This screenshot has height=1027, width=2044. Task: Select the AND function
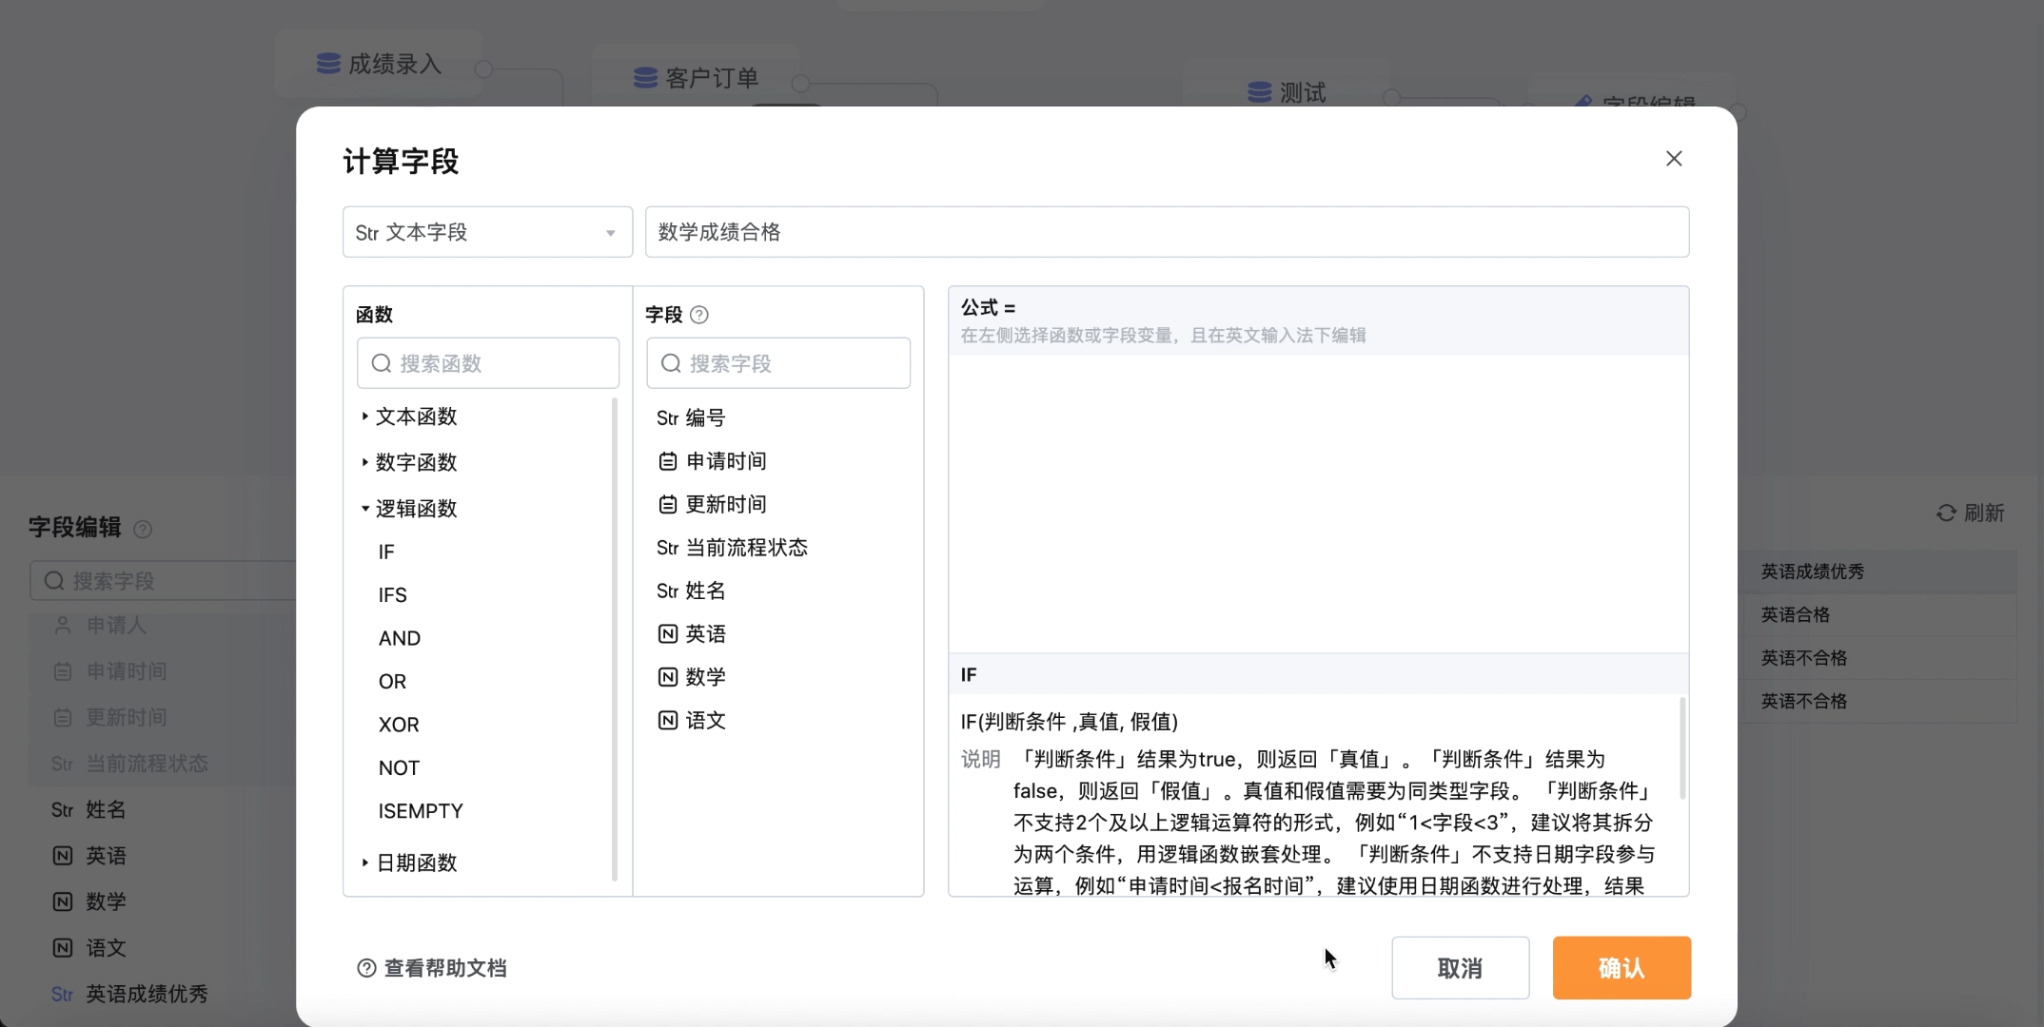400,638
